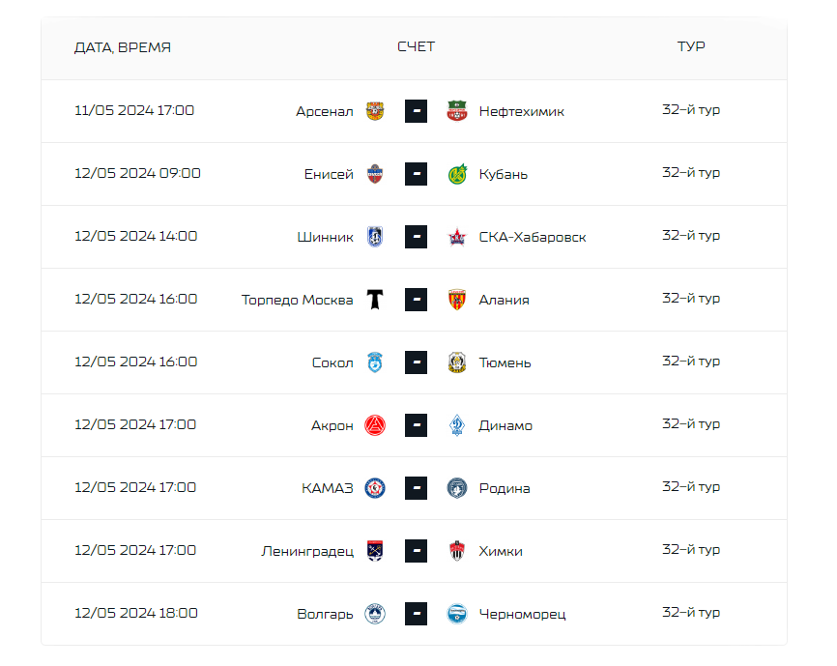This screenshot has width=837, height=666.
Task: Click the Торпедо Москва black T logo
Action: [x=375, y=300]
